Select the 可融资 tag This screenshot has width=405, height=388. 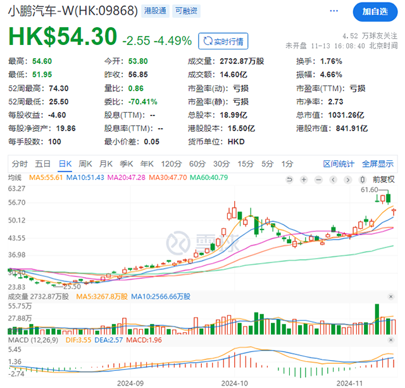[186, 11]
